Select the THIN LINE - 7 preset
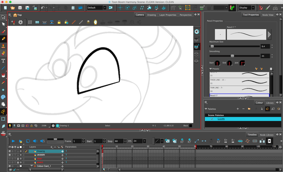 point(239,90)
